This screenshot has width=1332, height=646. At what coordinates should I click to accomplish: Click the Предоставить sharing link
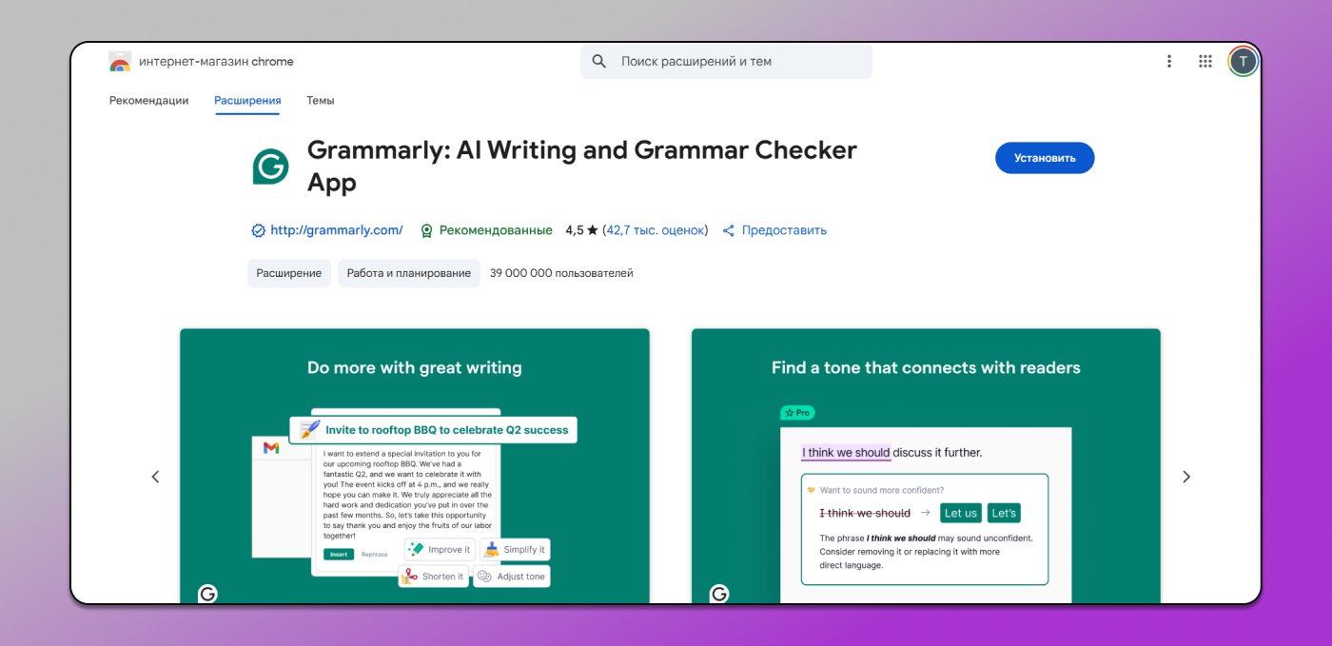point(786,230)
